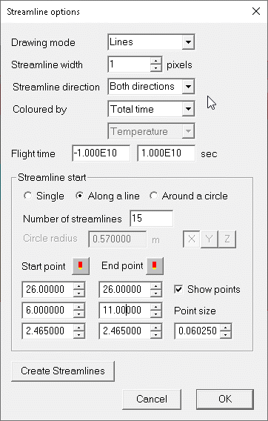Click the Number of streamlines field
The height and width of the screenshot is (421, 268).
point(151,219)
